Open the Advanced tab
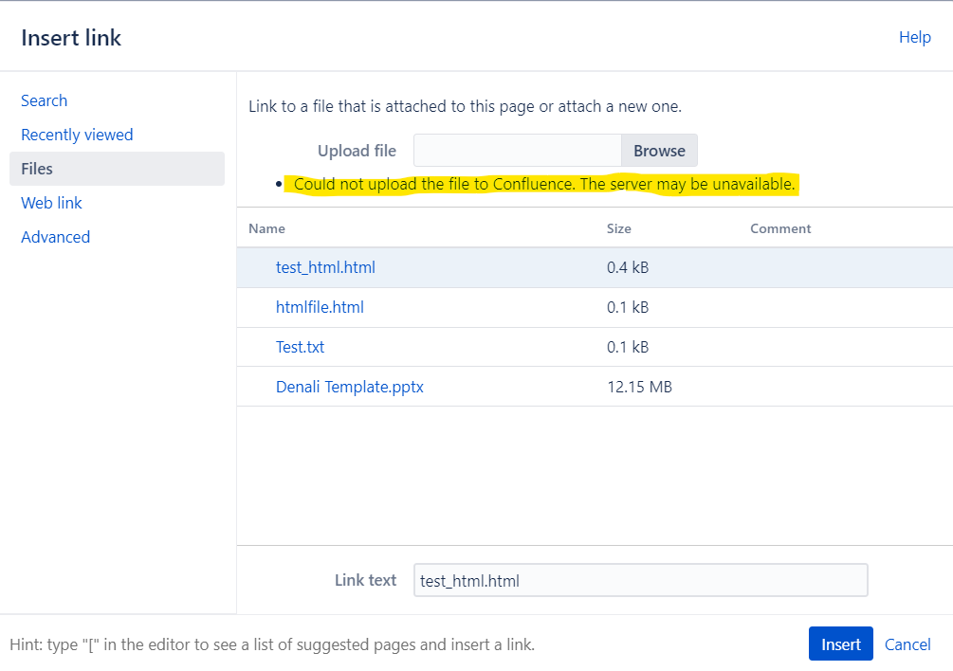 (x=55, y=237)
